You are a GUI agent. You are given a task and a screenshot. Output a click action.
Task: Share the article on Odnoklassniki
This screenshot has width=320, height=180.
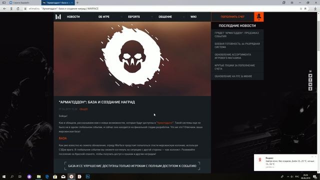point(310,88)
